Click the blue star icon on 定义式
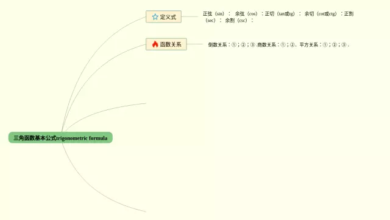Viewport: 390px width, 220px height. click(155, 16)
